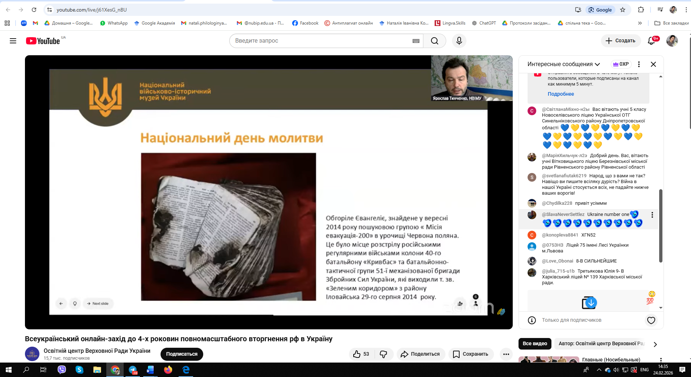
Task: Launch Skype from the taskbar
Action: point(80,370)
